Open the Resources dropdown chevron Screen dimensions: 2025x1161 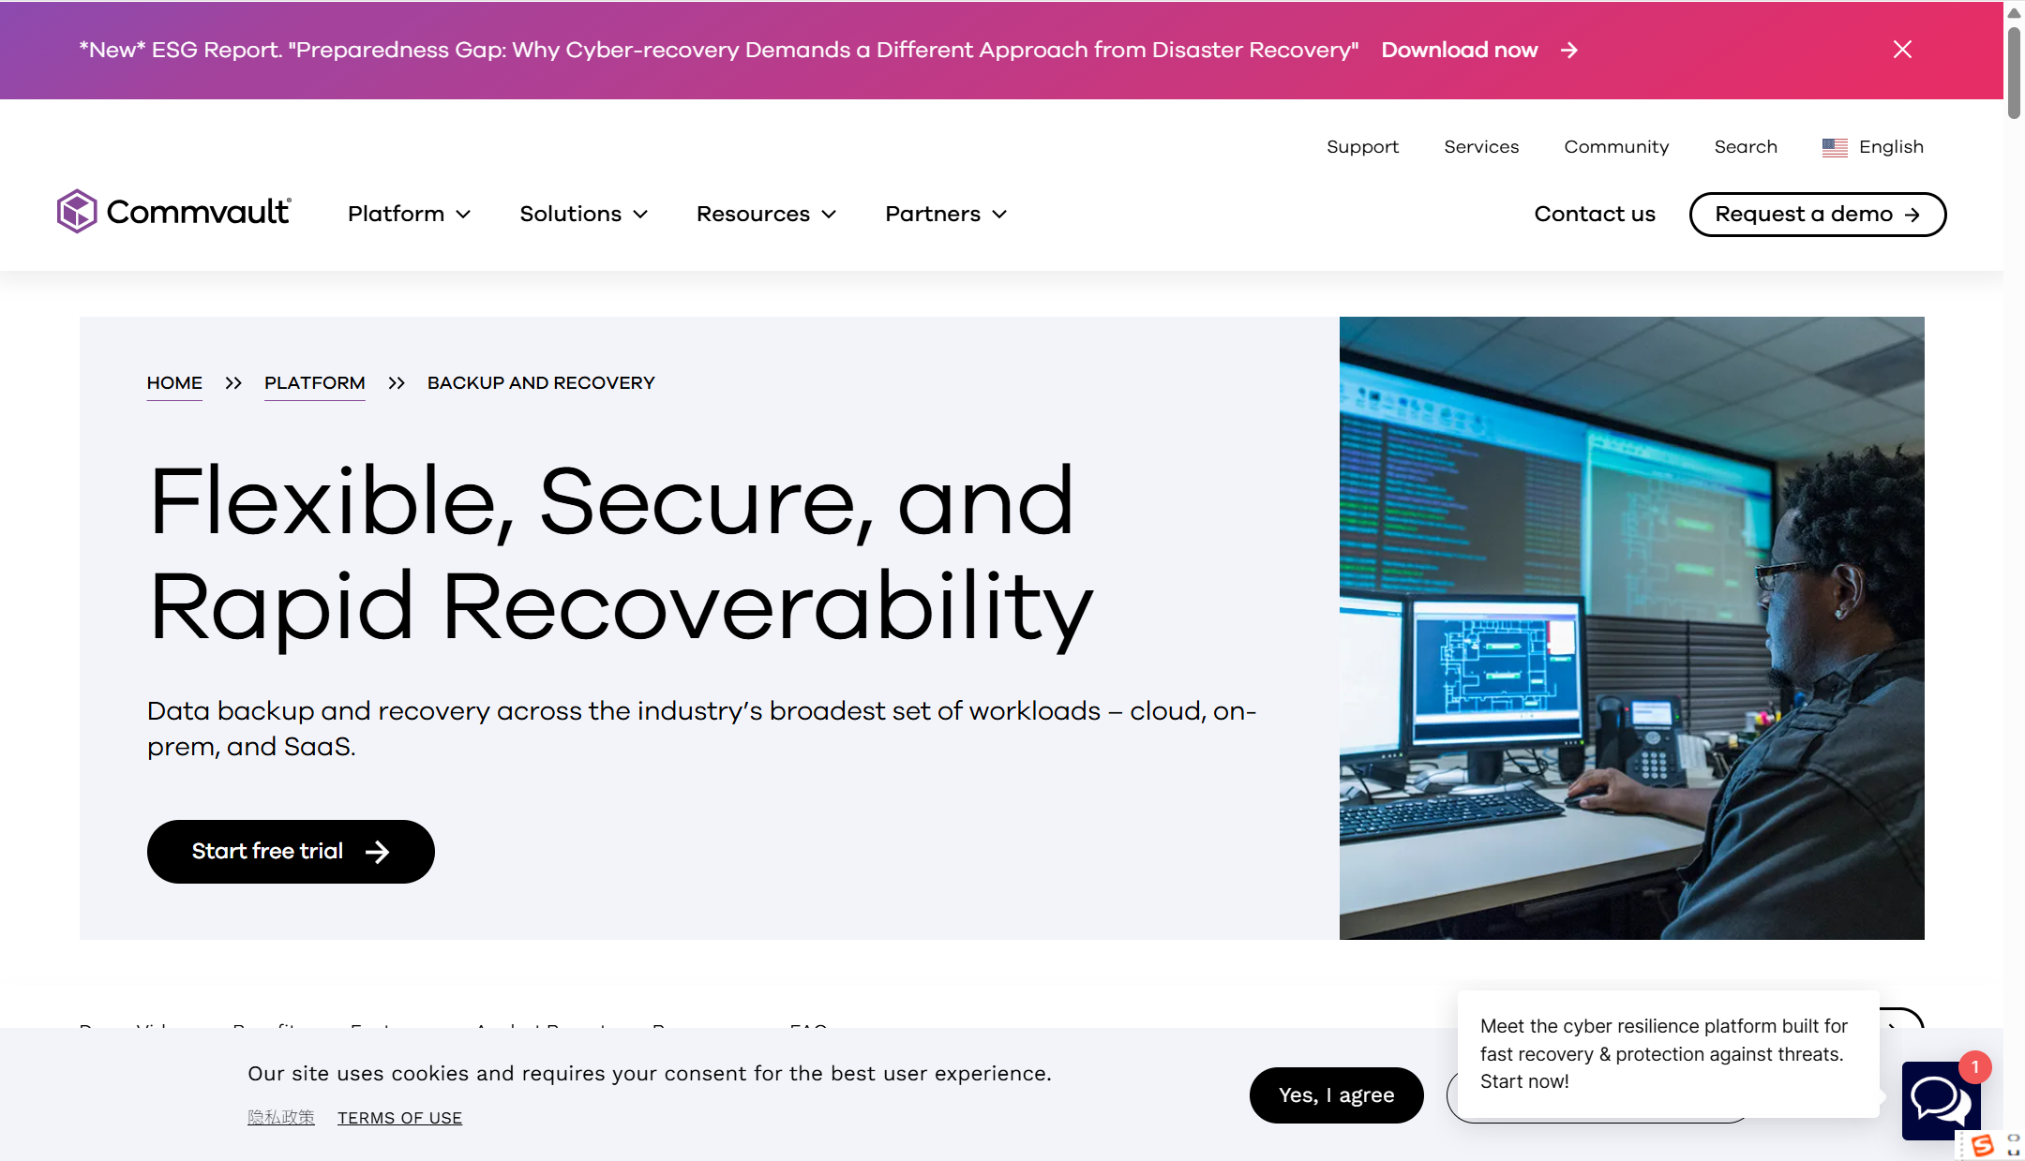coord(829,215)
